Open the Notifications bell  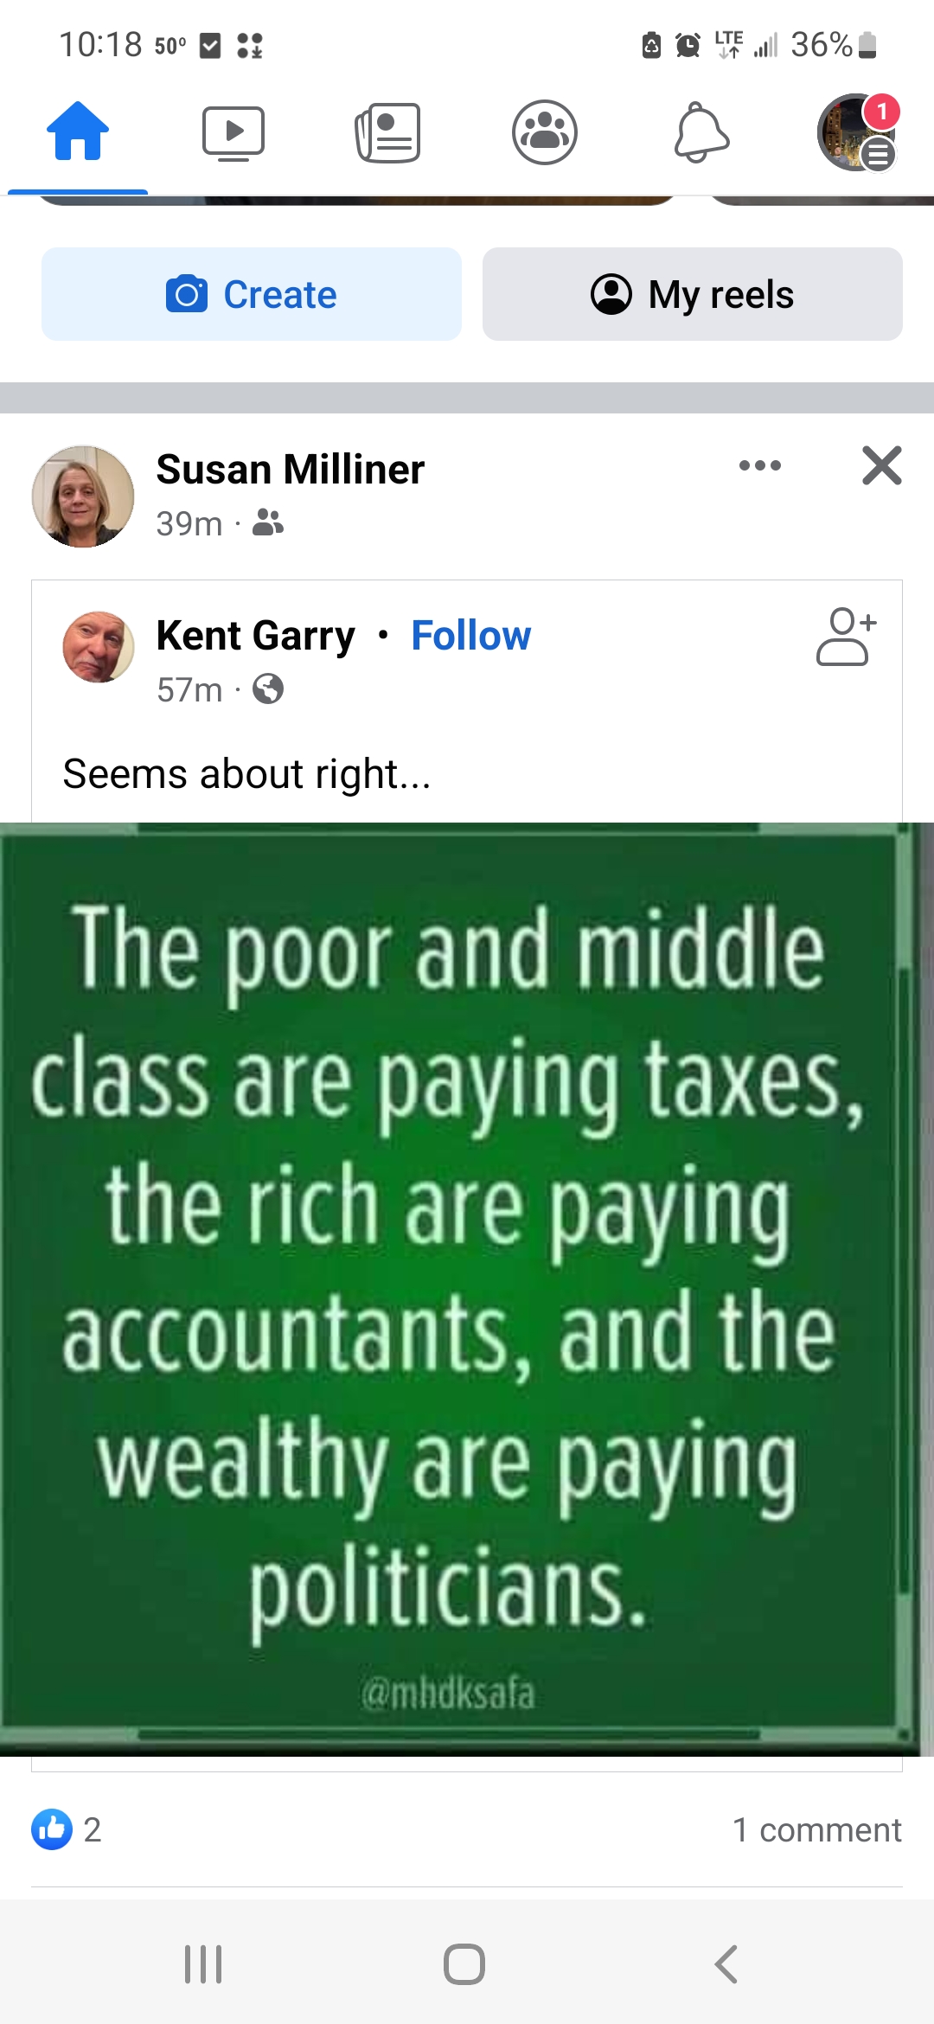pyautogui.click(x=701, y=132)
